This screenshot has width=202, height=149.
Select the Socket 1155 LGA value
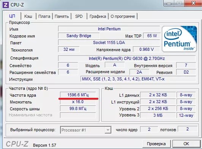point(109,42)
